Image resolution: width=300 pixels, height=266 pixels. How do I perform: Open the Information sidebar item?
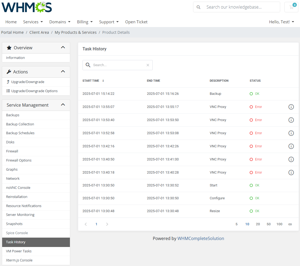point(36,58)
